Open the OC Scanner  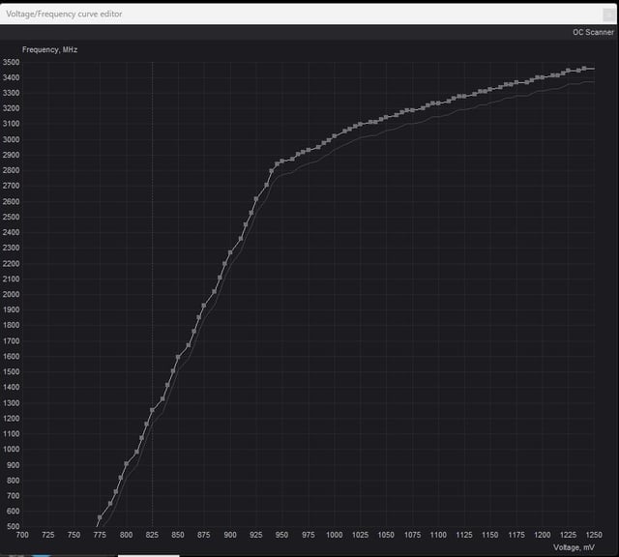593,32
